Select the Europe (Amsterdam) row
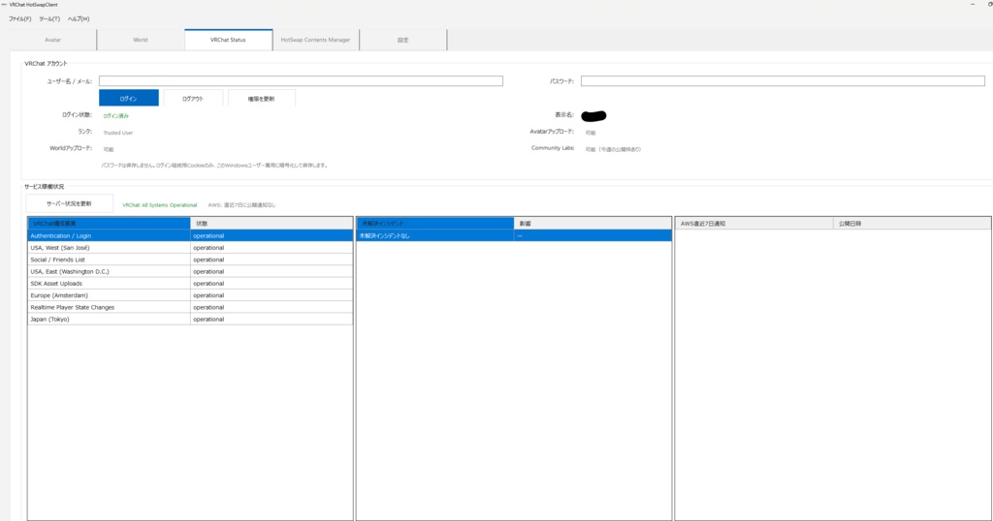Screen dimensions: 993x521 pyautogui.click(x=190, y=295)
